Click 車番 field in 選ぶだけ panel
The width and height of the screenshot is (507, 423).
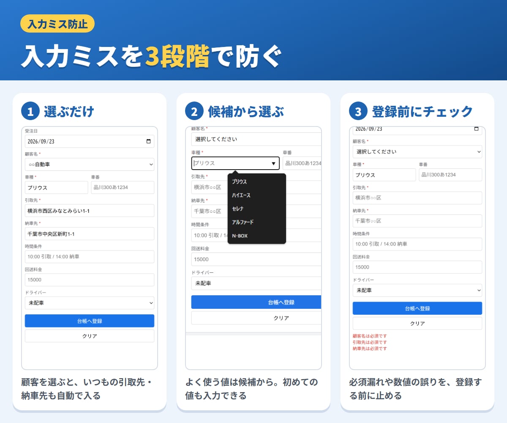coord(123,187)
